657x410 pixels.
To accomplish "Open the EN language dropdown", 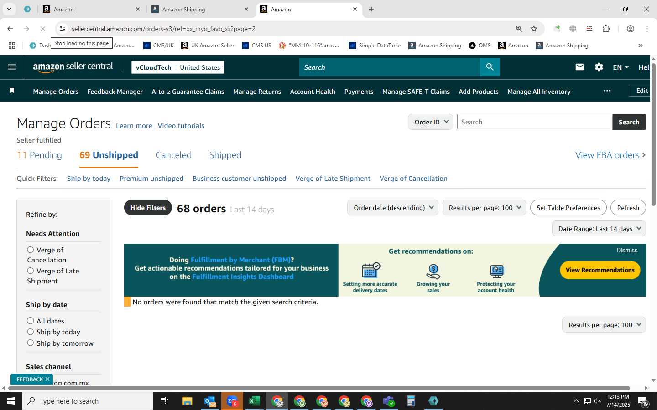I will (621, 67).
